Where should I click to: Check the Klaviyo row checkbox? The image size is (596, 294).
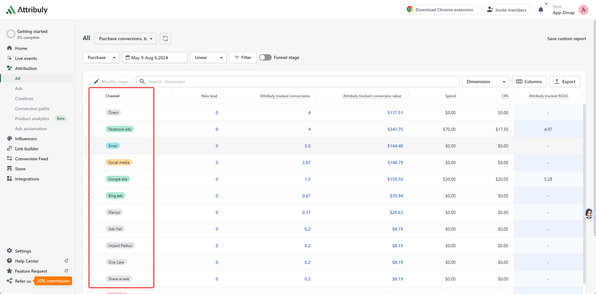tap(91, 212)
